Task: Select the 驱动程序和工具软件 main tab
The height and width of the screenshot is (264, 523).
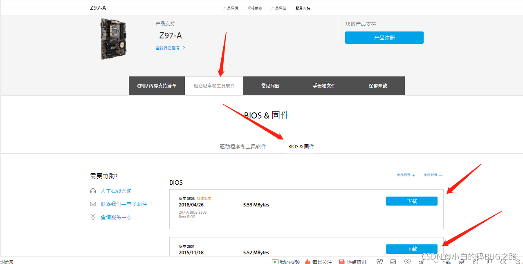Action: 214,86
